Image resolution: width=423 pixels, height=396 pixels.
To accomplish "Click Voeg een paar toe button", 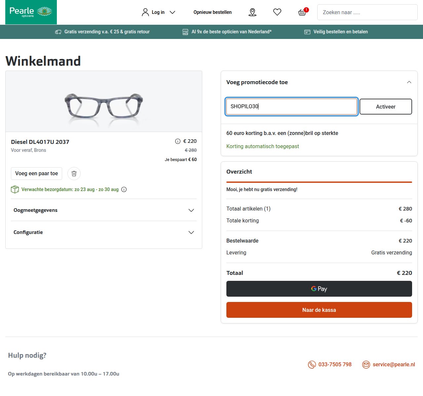I will [x=37, y=174].
